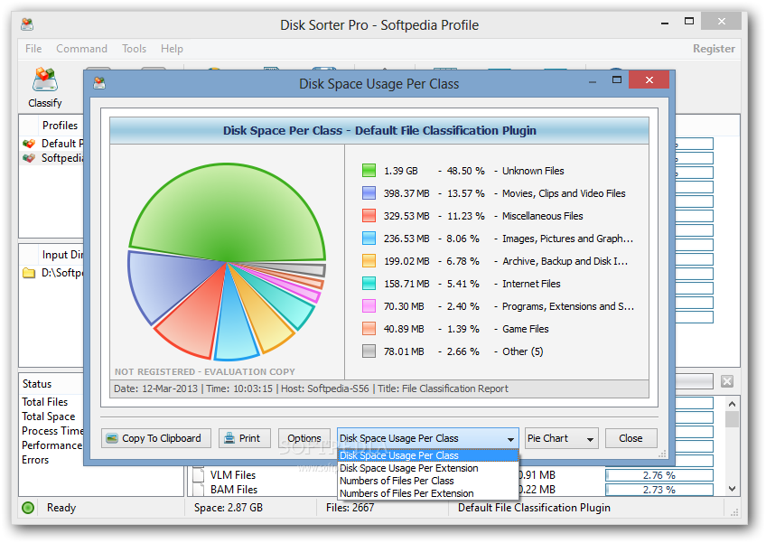Screen dimensions: 766x543
Task: Click the BAM Files document icon
Action: (x=199, y=489)
